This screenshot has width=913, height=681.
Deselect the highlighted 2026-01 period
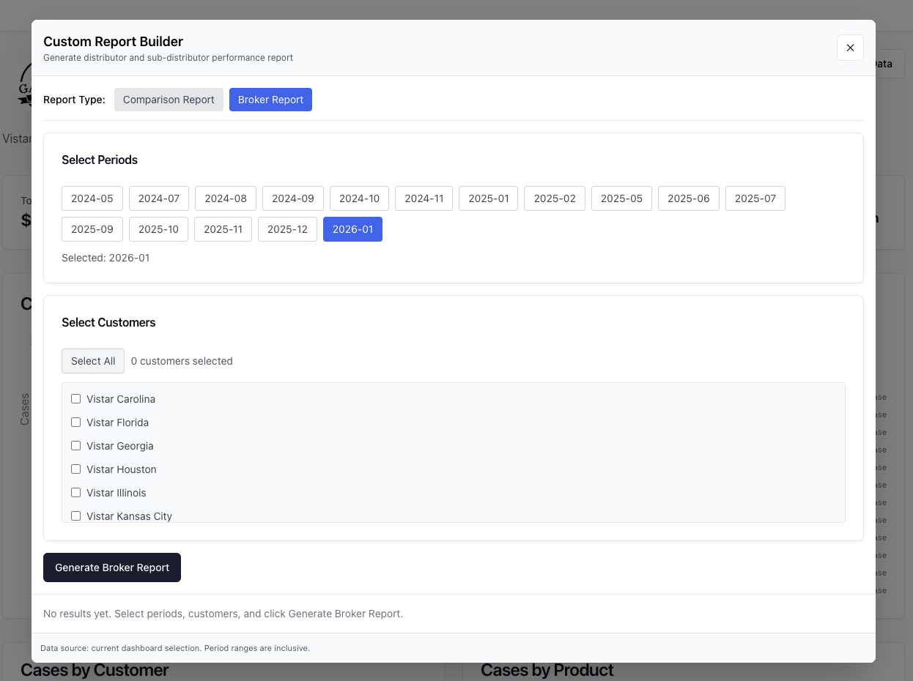coord(352,229)
